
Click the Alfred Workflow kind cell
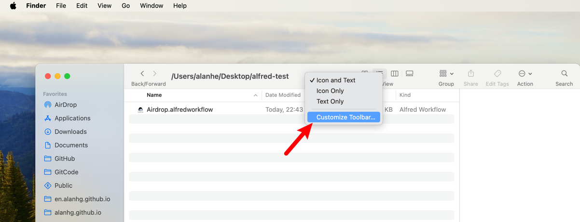423,109
